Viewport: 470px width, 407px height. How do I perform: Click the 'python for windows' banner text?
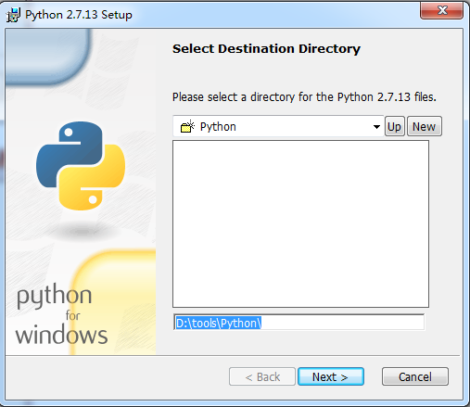point(61,314)
